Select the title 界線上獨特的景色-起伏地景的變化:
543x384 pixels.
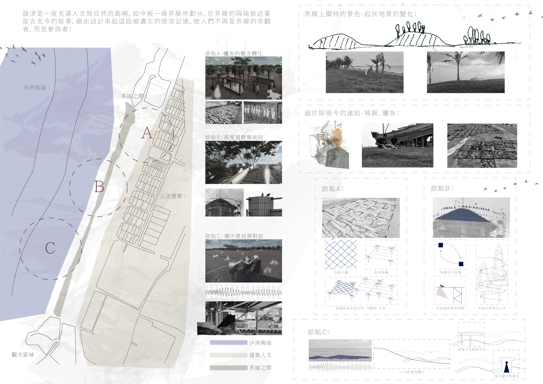coord(360,14)
